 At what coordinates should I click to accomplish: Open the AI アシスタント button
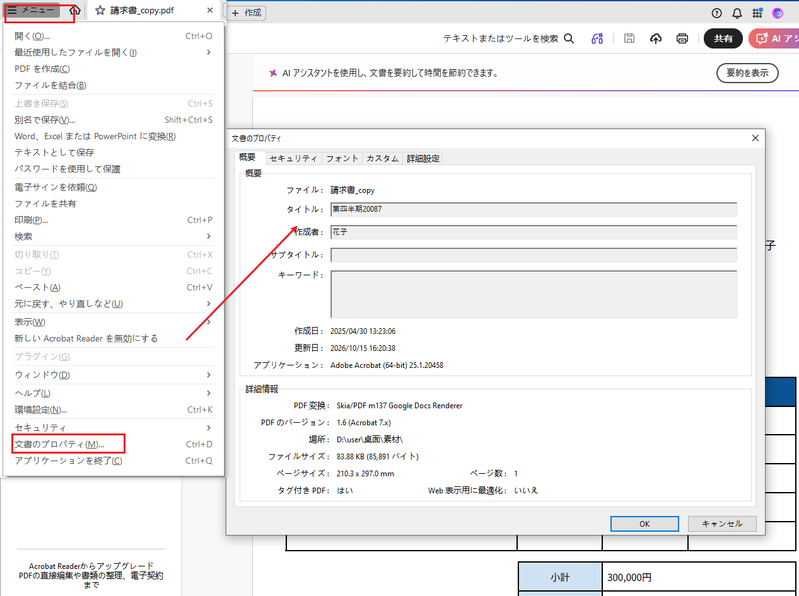(x=774, y=38)
